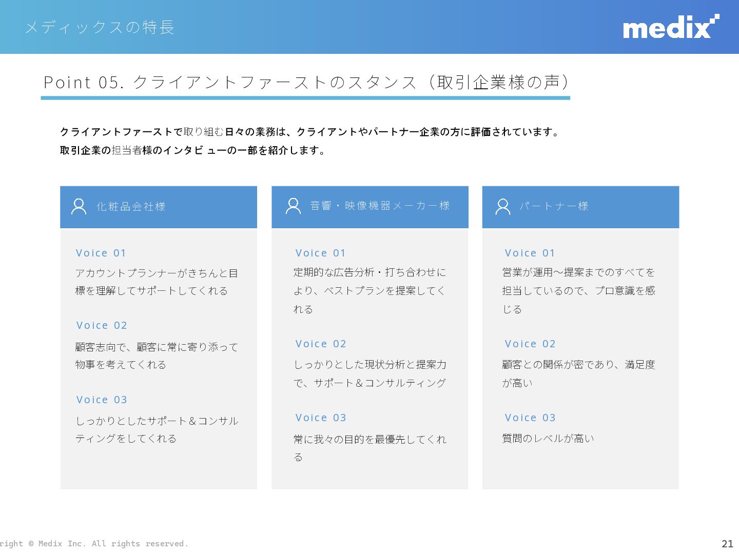Click text 質問のレベルが高い

pyautogui.click(x=548, y=438)
